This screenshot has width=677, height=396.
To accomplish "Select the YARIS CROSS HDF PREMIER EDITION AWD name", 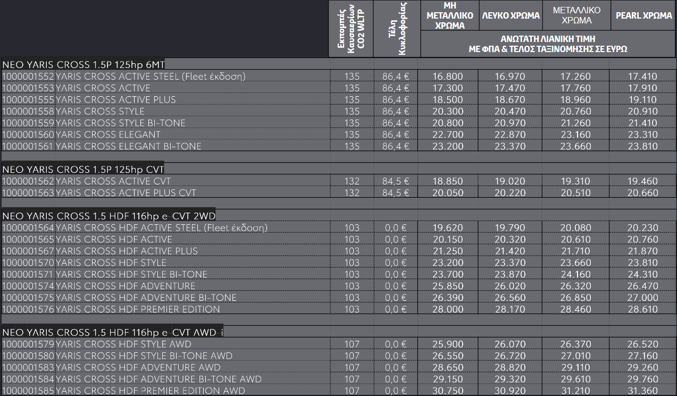I will click(x=151, y=391).
